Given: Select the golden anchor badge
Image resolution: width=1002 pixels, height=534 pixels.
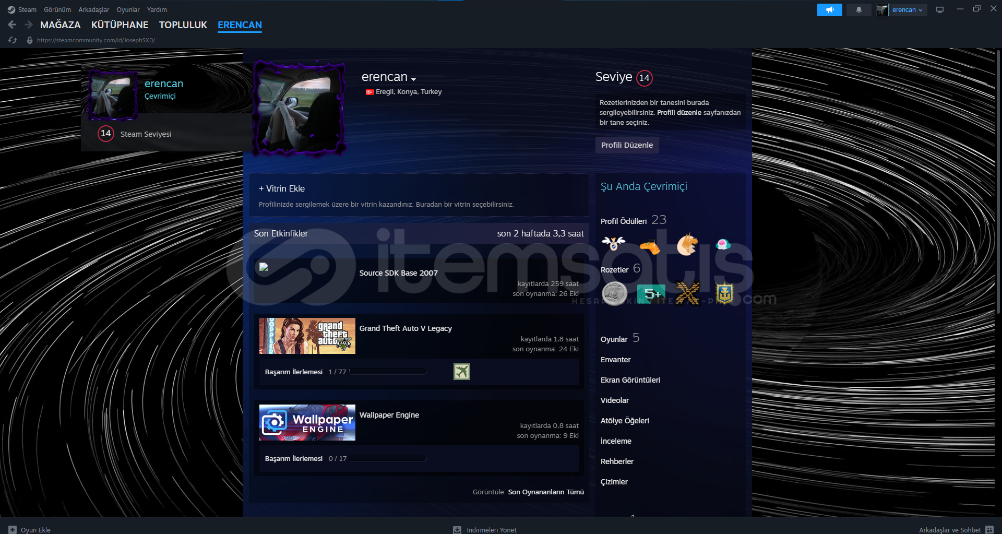Looking at the screenshot, I should point(723,293).
